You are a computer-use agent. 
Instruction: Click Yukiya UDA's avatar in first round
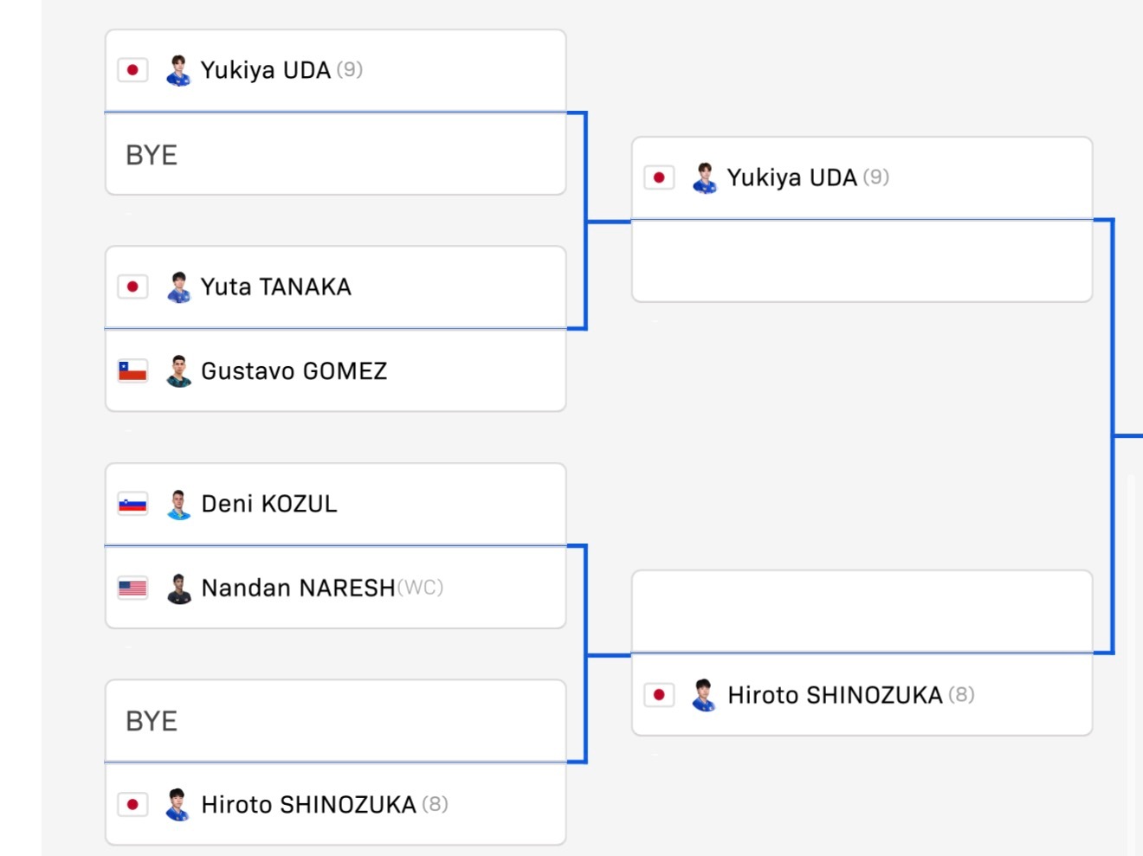[x=178, y=70]
